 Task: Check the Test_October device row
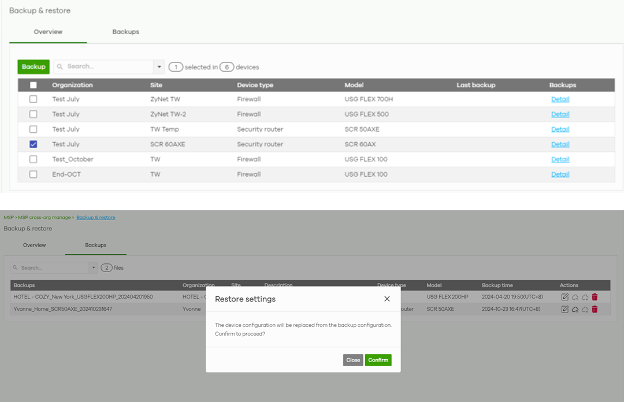[34, 159]
